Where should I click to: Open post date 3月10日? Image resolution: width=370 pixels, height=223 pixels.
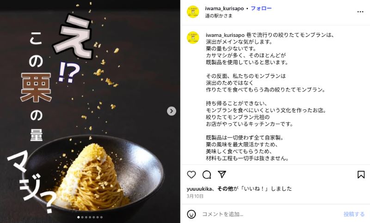195,196
